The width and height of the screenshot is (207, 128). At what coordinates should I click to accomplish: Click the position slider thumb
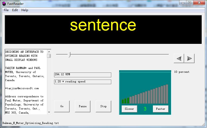[69, 54]
